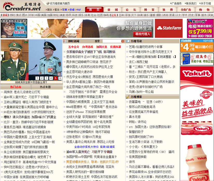Open the 论坛 navigation tab
This screenshot has width=214, height=181.
tap(131, 10)
